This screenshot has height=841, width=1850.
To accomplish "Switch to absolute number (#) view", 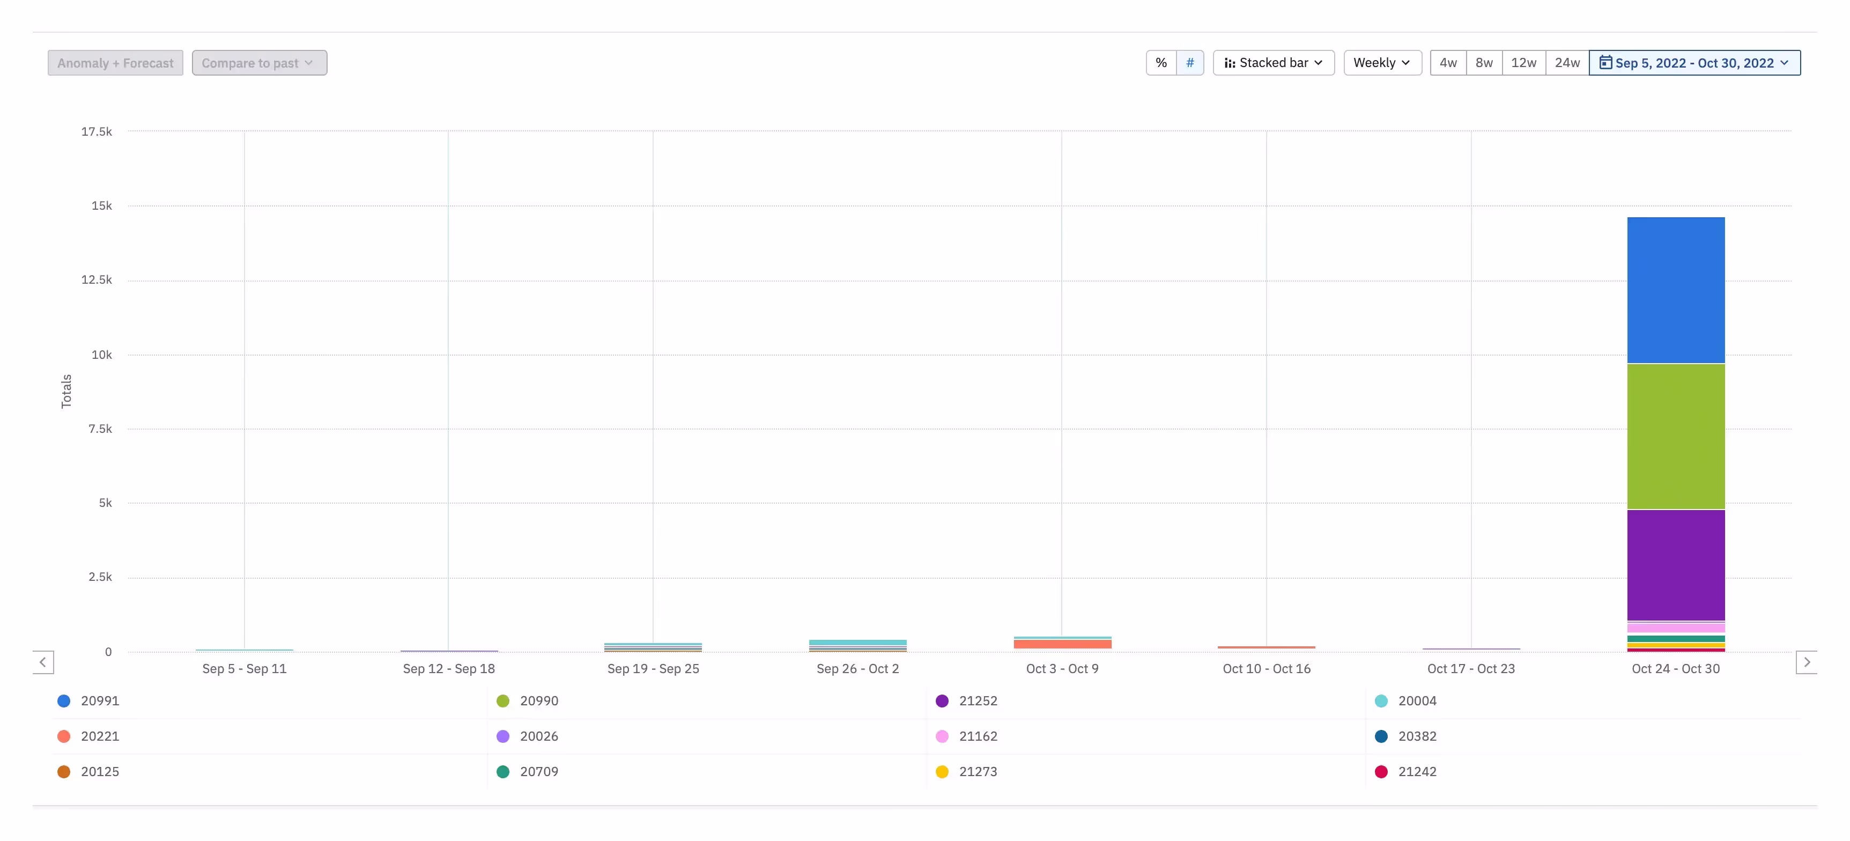I will [x=1189, y=62].
